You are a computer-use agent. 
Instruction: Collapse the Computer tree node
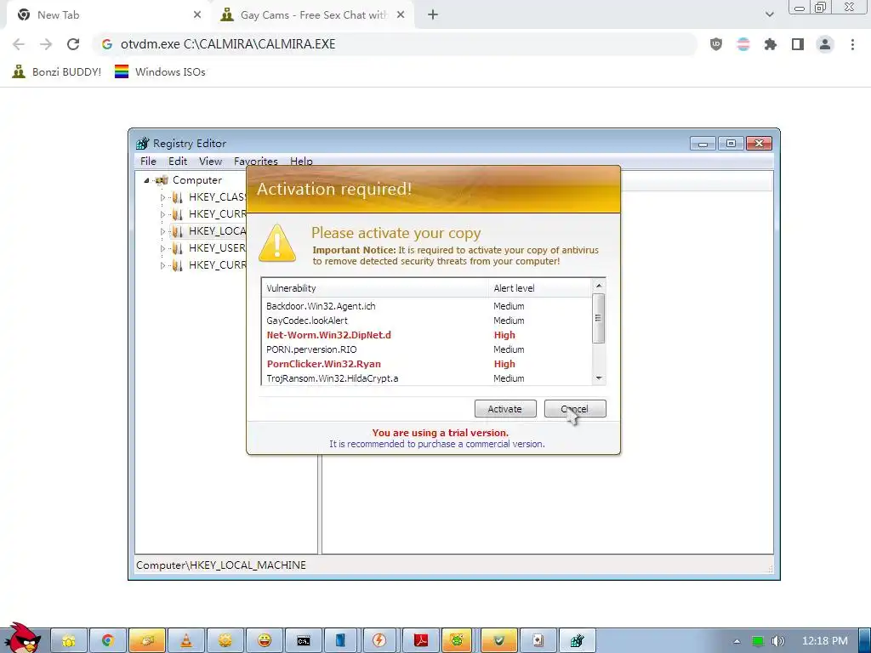(x=146, y=180)
